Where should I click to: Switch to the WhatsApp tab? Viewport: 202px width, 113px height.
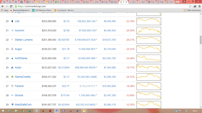point(58,2)
